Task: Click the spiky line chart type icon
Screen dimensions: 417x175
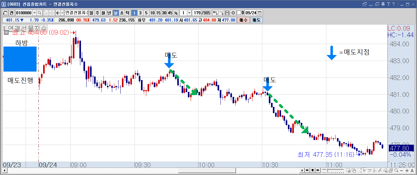Action: click(375, 170)
